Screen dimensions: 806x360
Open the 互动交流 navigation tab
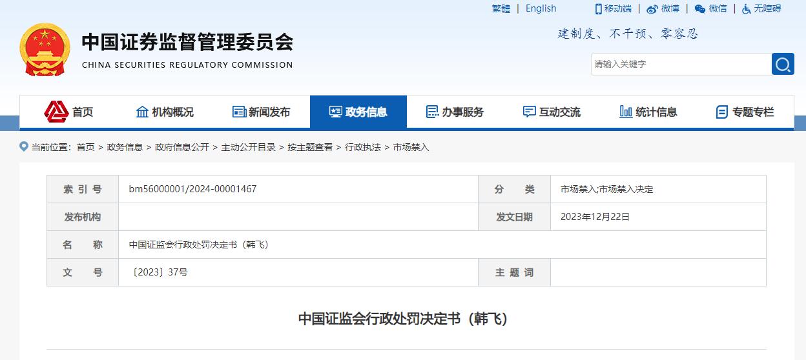pos(552,112)
